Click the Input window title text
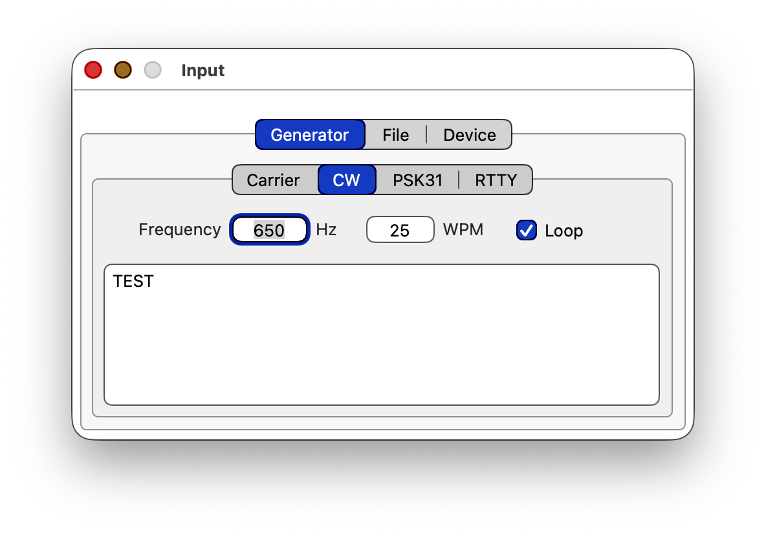The height and width of the screenshot is (535, 766). [202, 70]
